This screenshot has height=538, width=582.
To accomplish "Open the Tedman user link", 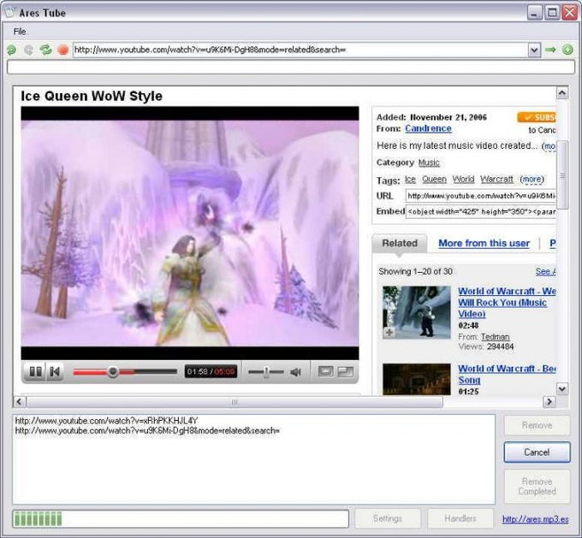I will [496, 337].
